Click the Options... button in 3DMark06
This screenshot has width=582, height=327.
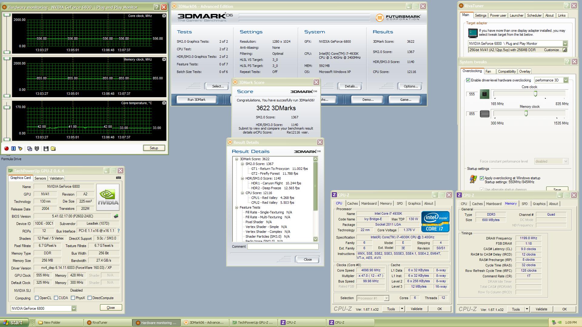click(410, 86)
